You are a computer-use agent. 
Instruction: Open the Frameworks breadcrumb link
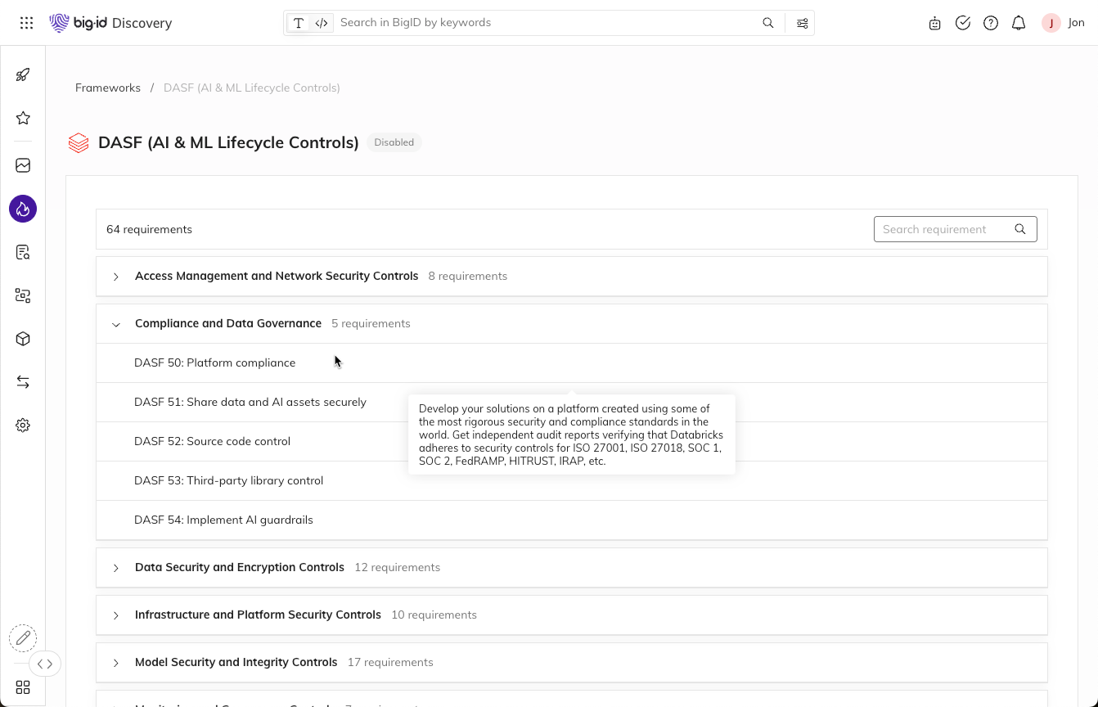(107, 88)
